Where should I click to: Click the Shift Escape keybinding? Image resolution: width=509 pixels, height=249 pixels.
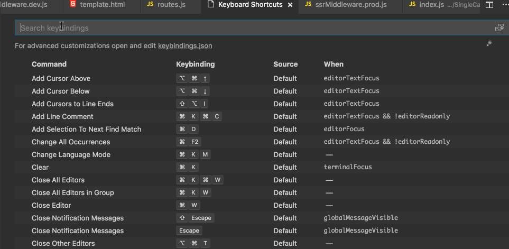tap(196, 218)
